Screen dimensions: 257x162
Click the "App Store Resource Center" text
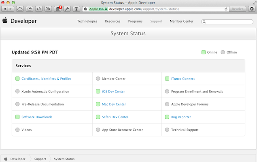(123, 130)
